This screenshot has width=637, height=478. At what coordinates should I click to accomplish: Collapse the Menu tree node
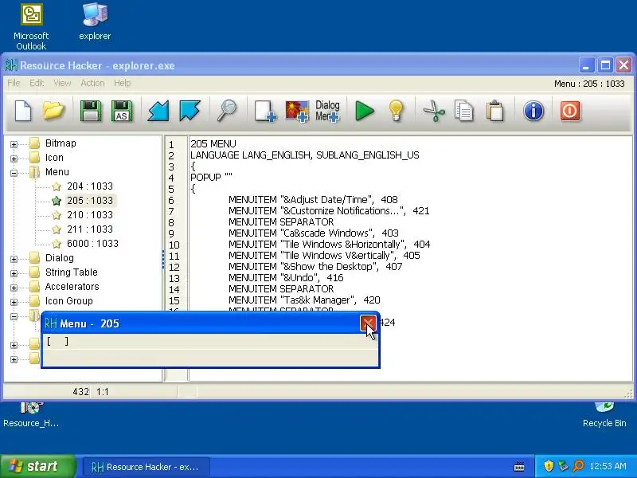tap(14, 173)
